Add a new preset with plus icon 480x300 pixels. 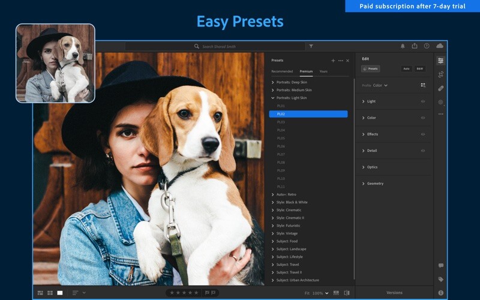tap(333, 61)
